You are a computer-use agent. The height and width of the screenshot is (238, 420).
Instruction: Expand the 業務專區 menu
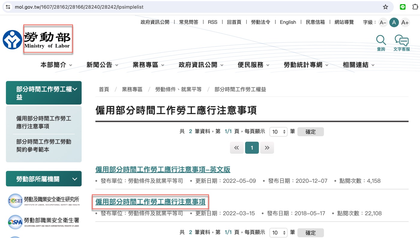(x=148, y=65)
